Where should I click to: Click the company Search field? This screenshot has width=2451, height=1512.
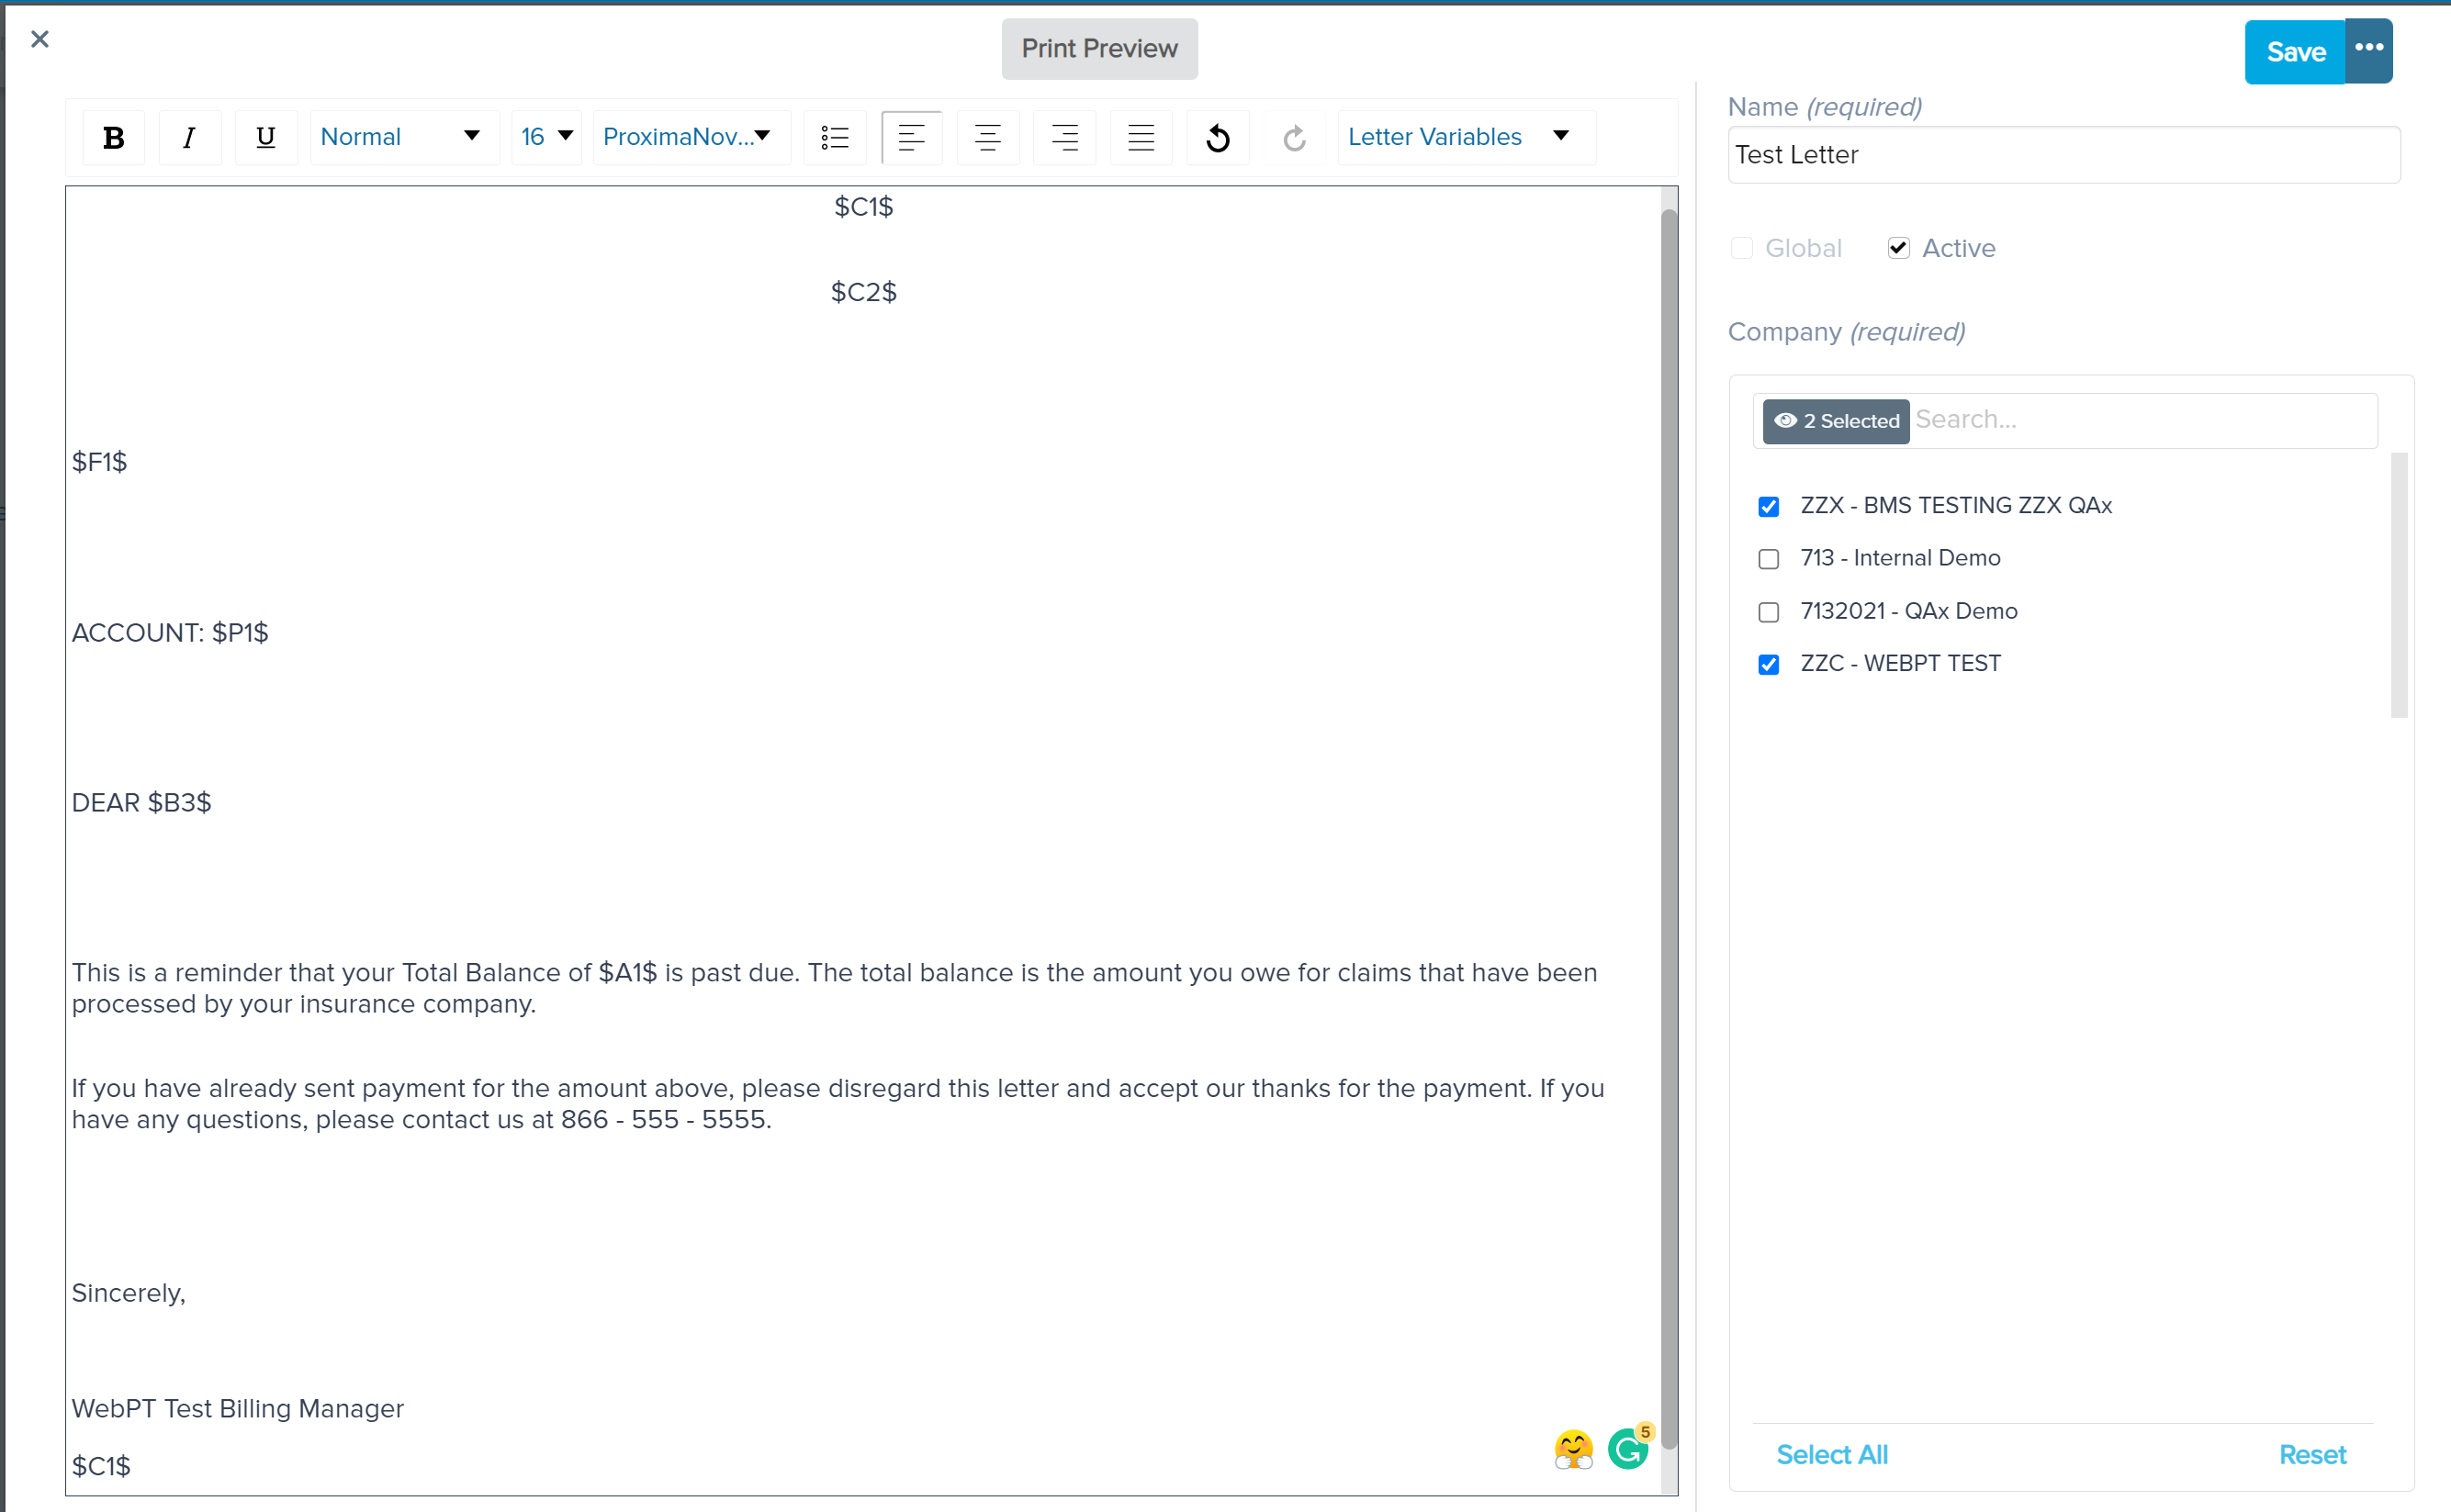[x=2143, y=420]
